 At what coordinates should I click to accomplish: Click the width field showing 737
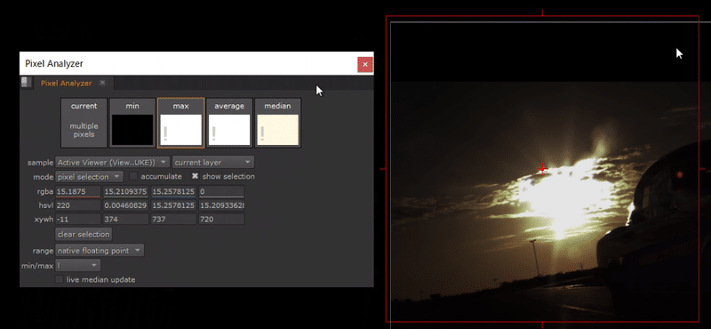pos(173,219)
